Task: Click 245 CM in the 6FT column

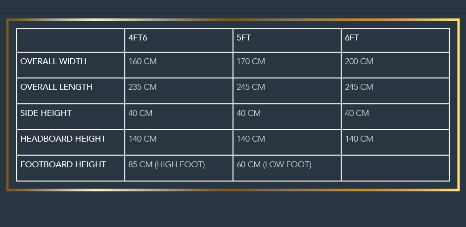Action: point(359,87)
